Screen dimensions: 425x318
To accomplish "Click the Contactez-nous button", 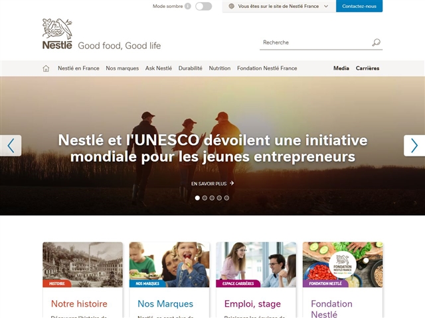I will (359, 6).
